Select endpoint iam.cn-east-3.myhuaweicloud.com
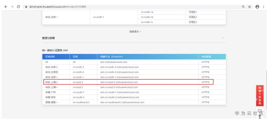Screen dimensions: 267x120 [x=119, y=87]
